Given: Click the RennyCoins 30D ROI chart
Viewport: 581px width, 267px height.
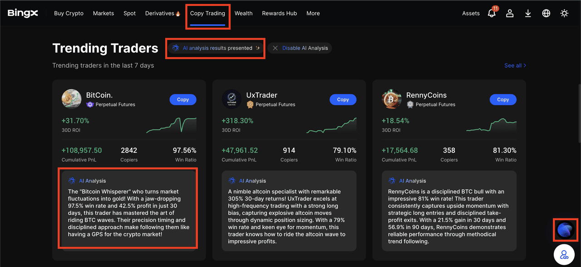Looking at the screenshot, I should point(492,125).
